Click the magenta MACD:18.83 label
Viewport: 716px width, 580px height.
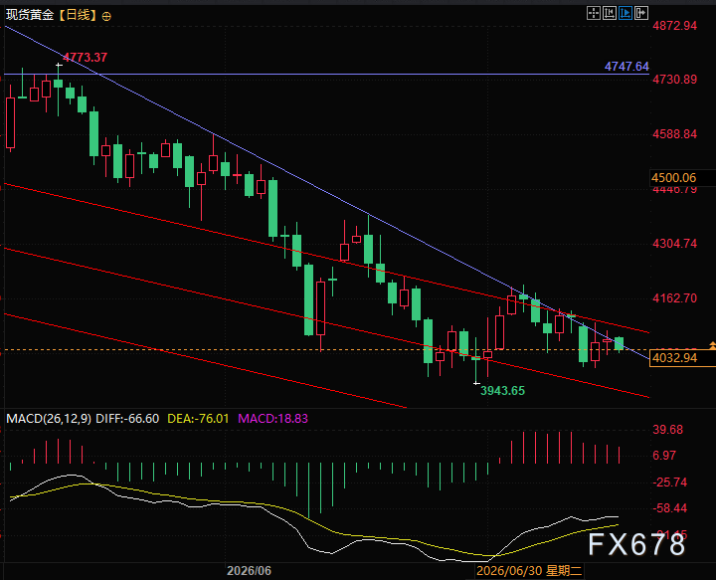pos(273,419)
